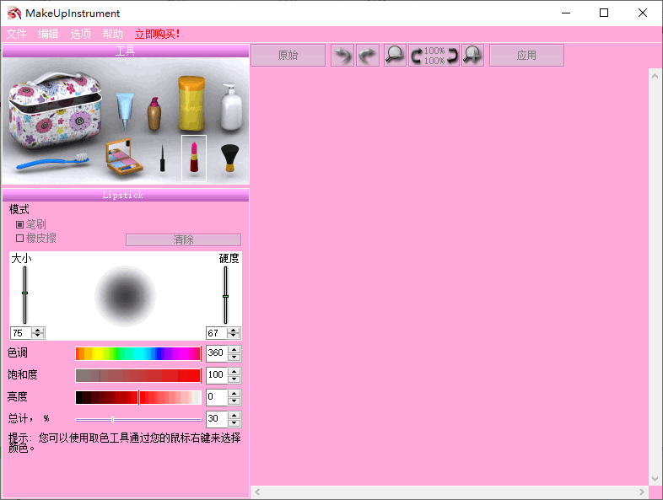Image resolution: width=663 pixels, height=500 pixels.
Task: Click the redo arrow button
Action: tap(368, 56)
